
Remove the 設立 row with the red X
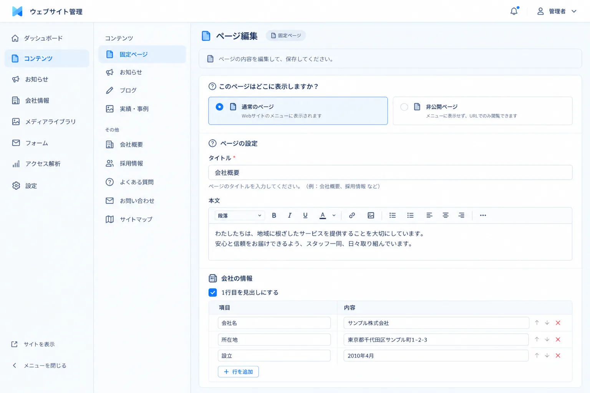click(x=558, y=356)
